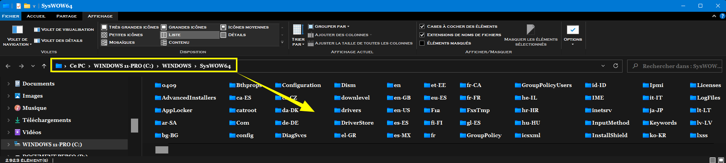726x163 pixels.
Task: Select Très grandes icônes view layout
Action: (130, 27)
